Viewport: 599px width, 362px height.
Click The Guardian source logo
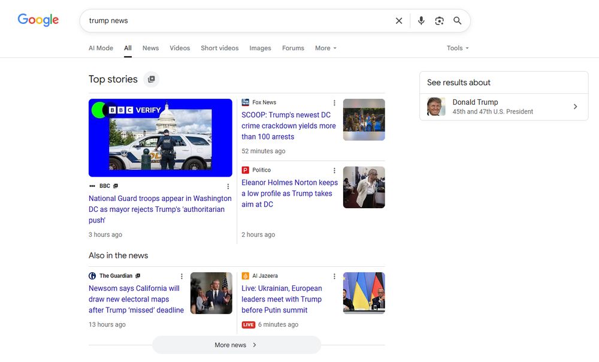(x=92, y=276)
